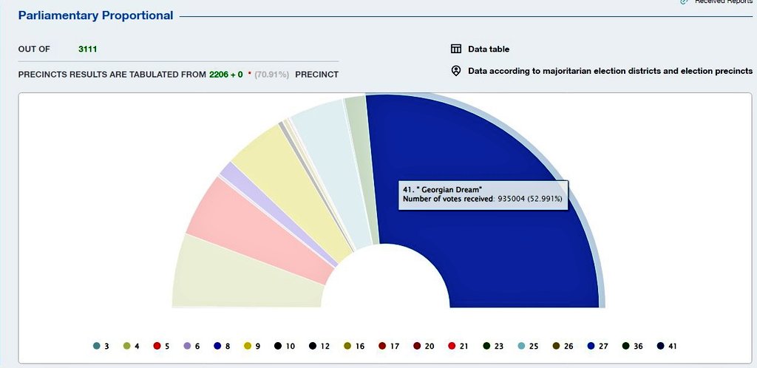Toggle legend item 5 in the chart legend

[x=161, y=346]
